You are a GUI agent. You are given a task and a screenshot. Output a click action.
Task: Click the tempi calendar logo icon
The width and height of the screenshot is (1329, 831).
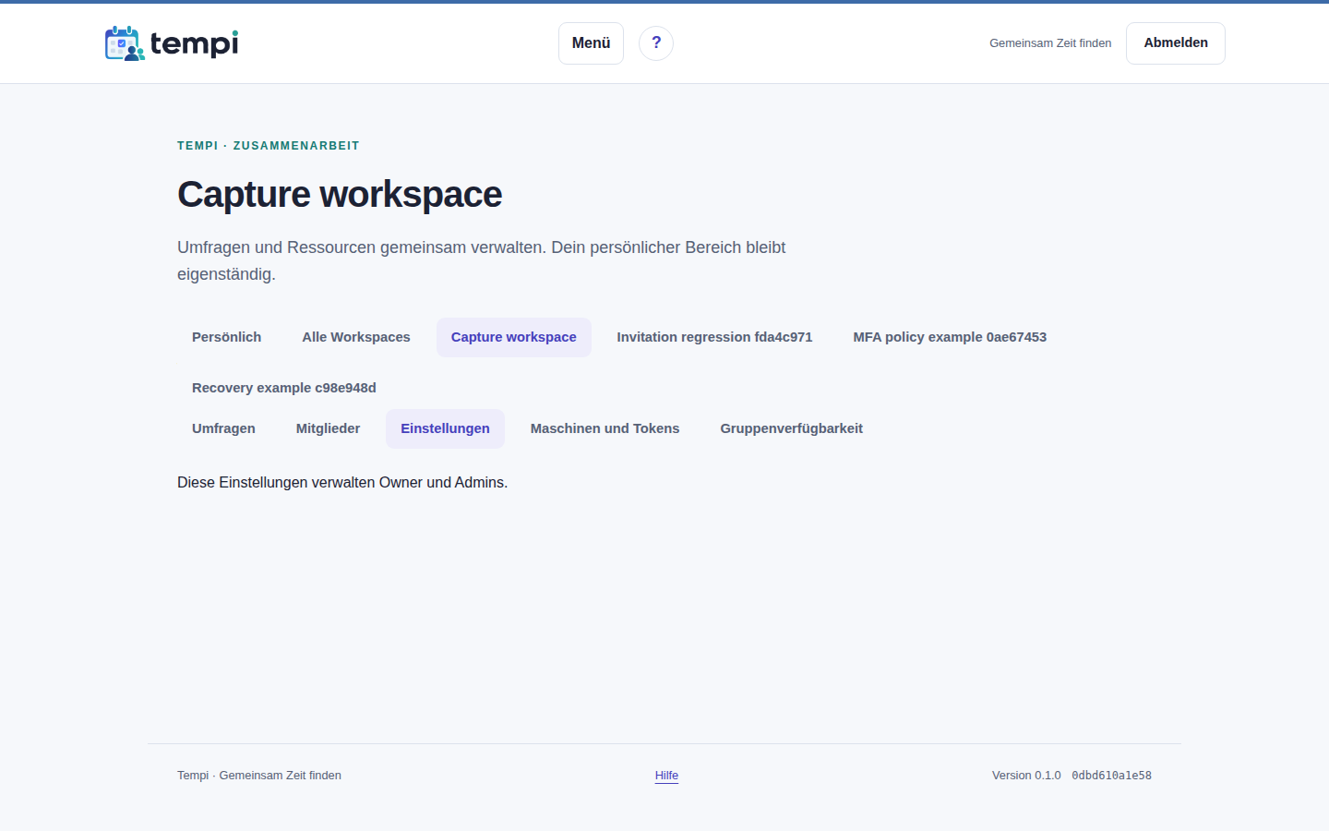coord(125,43)
